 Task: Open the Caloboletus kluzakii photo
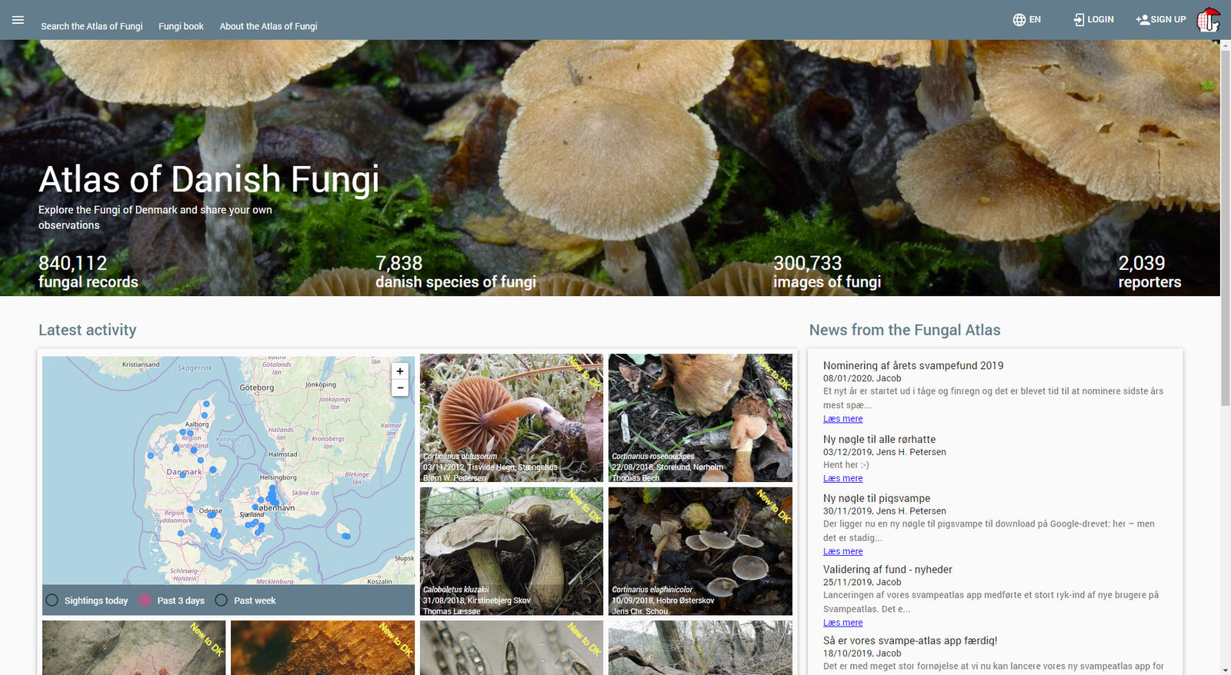(x=511, y=550)
